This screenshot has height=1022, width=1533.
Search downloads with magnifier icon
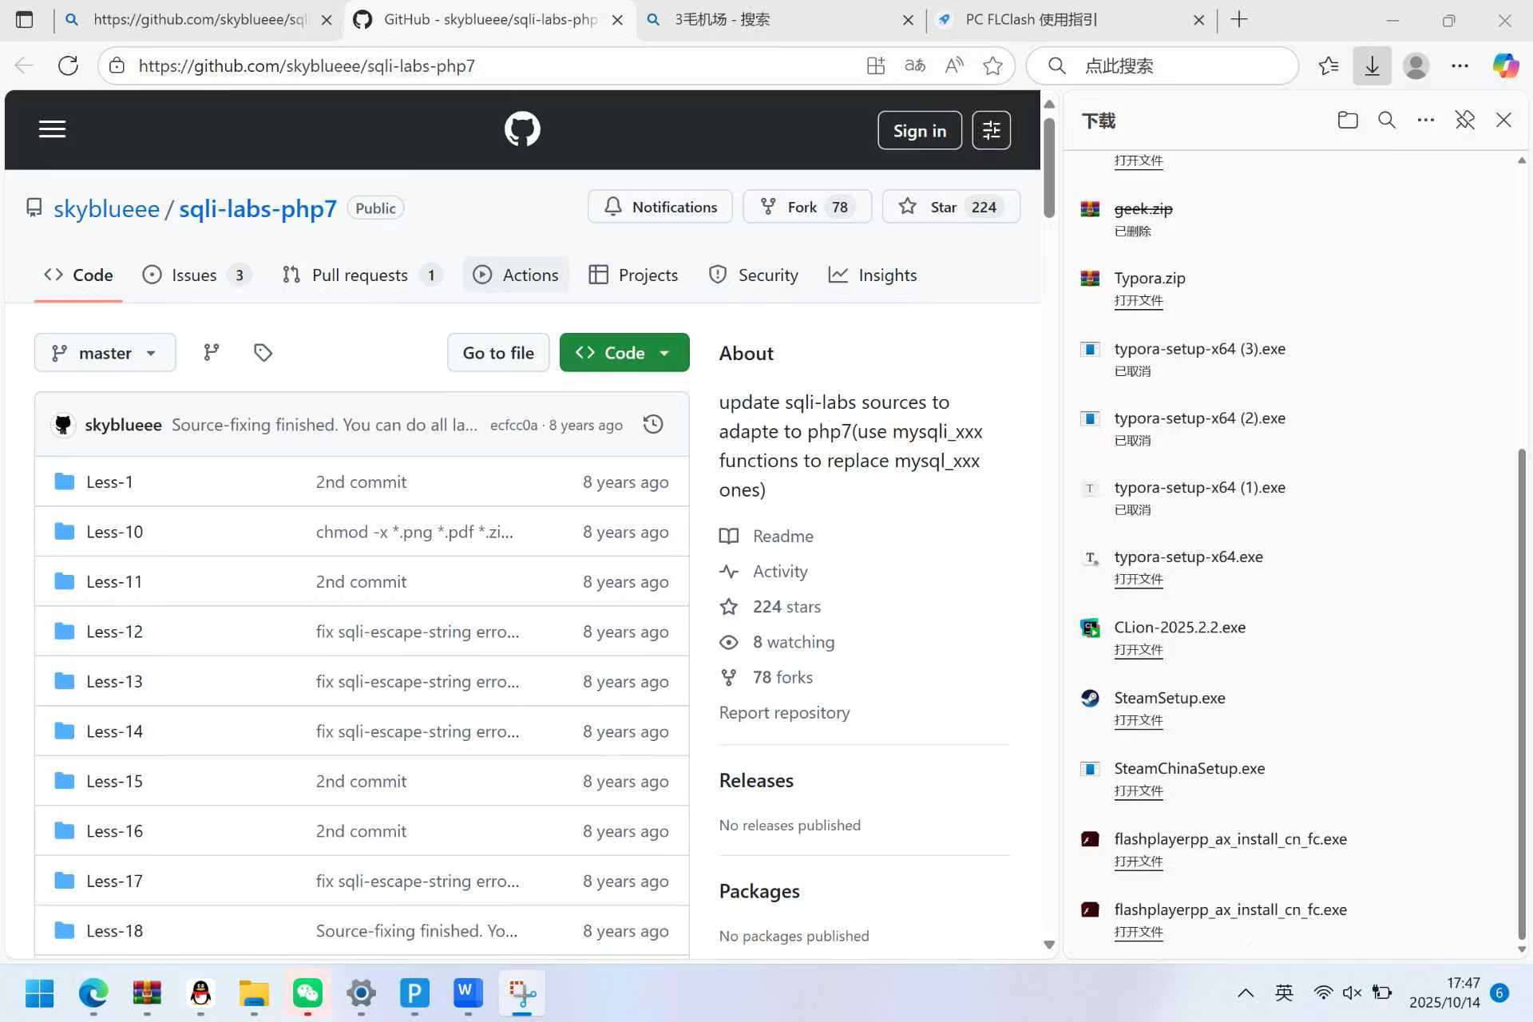tap(1387, 121)
